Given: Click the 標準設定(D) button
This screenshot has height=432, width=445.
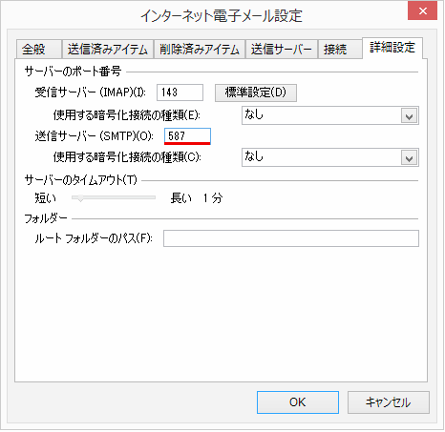Looking at the screenshot, I should (256, 93).
